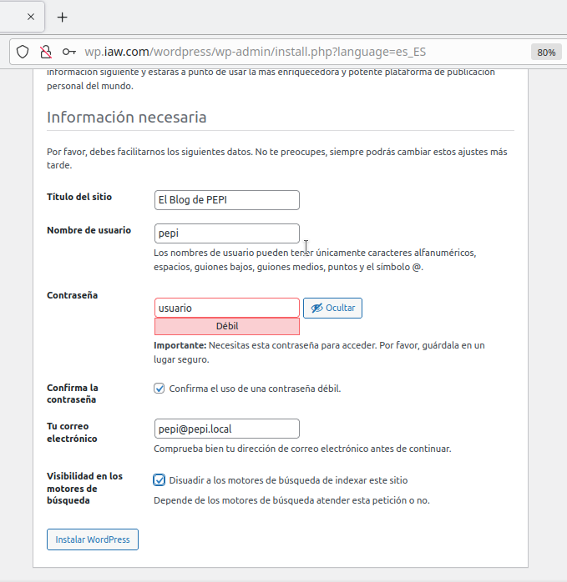This screenshot has height=582, width=567.
Task: Click the 'Nombre de usuario' label
Action: 89,230
